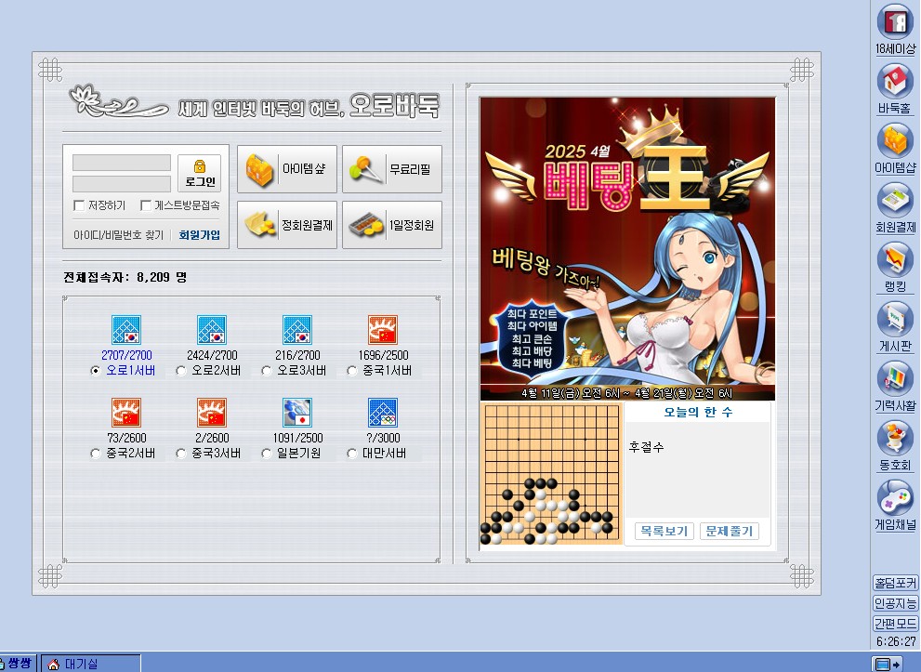Click the 로그인 button
The height and width of the screenshot is (672, 921).
point(200,173)
